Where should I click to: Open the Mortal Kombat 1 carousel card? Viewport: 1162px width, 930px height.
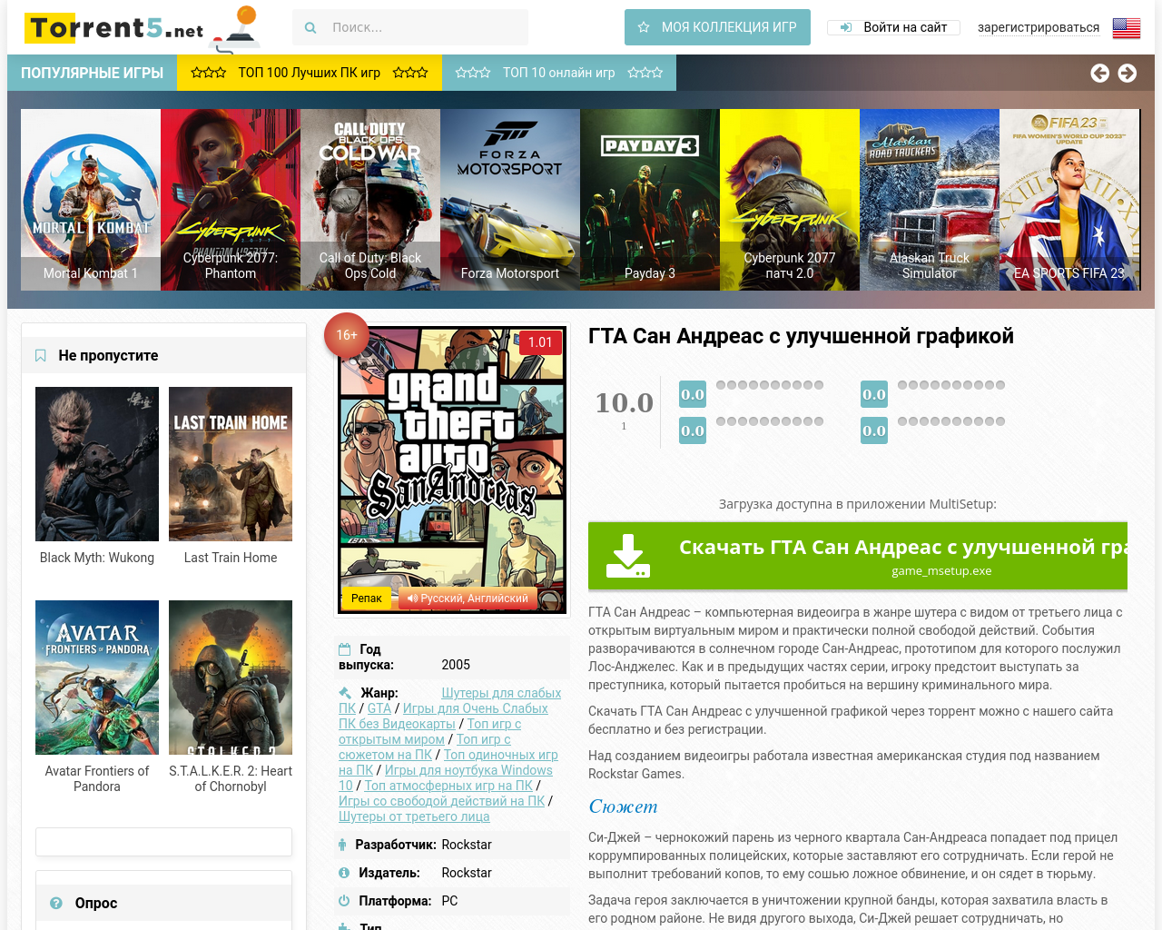tap(91, 200)
